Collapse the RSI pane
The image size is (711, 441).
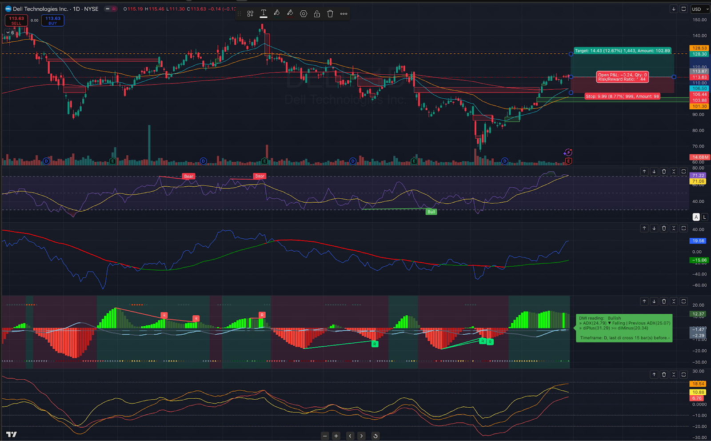(x=674, y=171)
